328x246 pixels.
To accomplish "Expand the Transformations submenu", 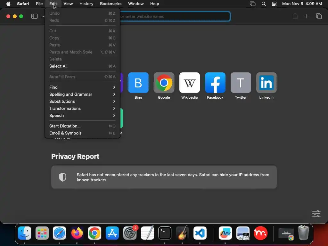I will click(82, 108).
